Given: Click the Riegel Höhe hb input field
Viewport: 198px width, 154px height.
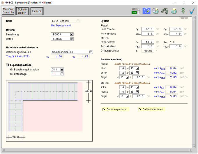Looking at the screenshot, I should point(148,29).
